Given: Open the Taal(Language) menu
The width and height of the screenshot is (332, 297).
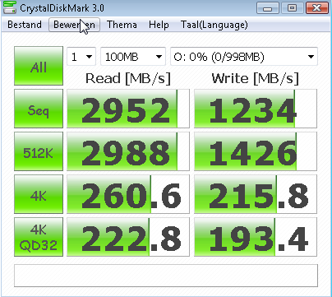Looking at the screenshot, I should click(x=214, y=25).
